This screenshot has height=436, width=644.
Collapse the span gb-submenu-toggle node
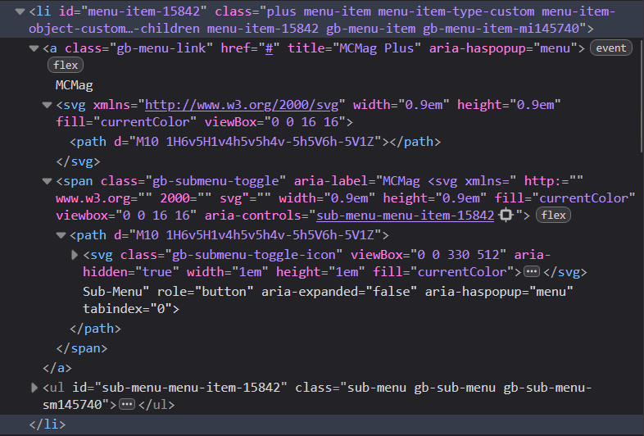pyautogui.click(x=48, y=181)
